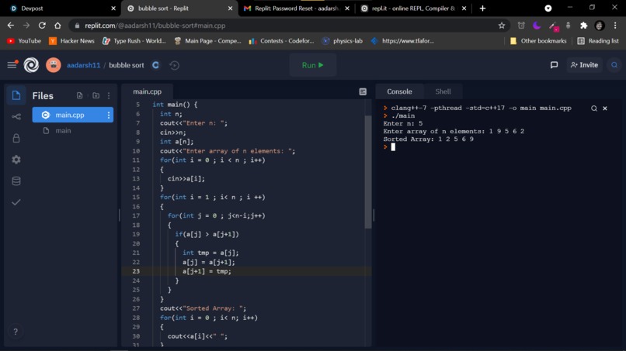Open the YouTube bookmark
The image size is (626, 351).
(x=24, y=40)
